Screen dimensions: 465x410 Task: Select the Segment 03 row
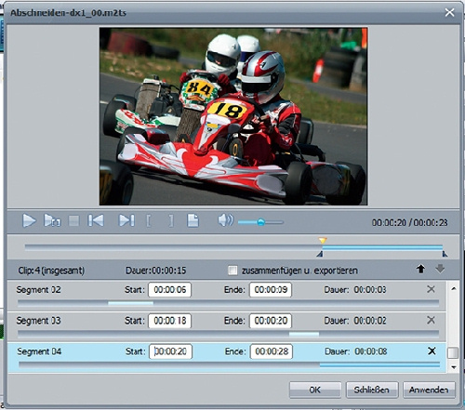tap(226, 326)
